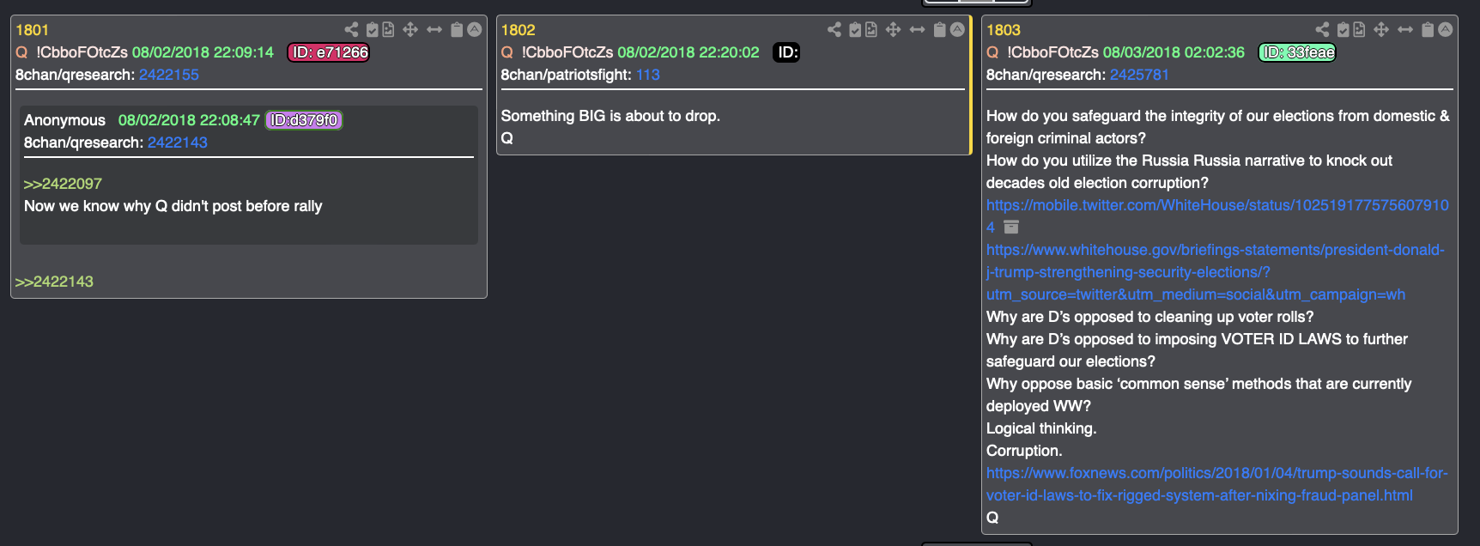Click the circled up-arrow icon on post 1801
The height and width of the screenshot is (546, 1480).
(x=474, y=30)
